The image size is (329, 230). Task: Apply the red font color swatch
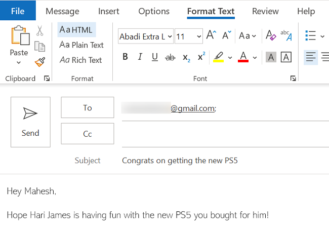pos(243,57)
